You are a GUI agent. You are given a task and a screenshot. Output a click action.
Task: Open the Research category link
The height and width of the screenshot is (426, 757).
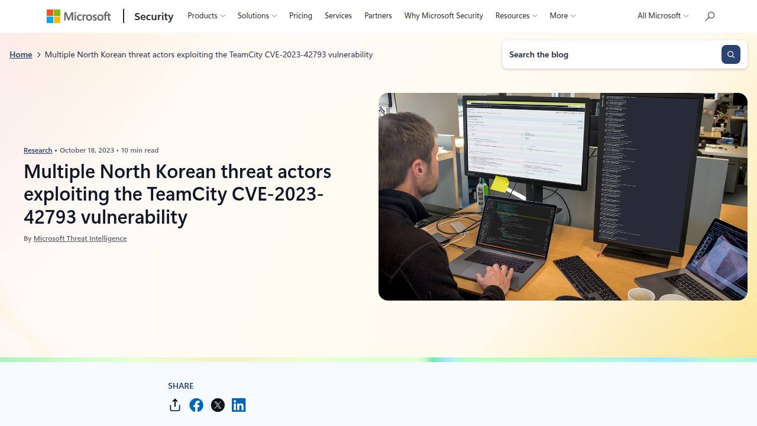38,150
